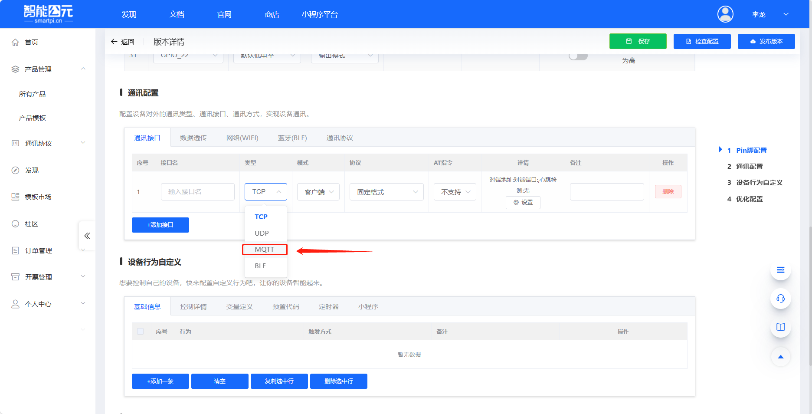Switch to the 网络(WIFI) tab
This screenshot has width=812, height=414.
pos(242,138)
